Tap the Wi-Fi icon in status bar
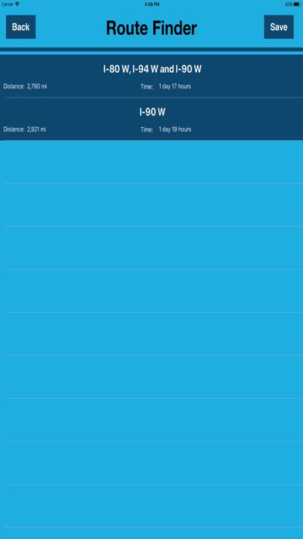The height and width of the screenshot is (539, 303). pos(17,4)
